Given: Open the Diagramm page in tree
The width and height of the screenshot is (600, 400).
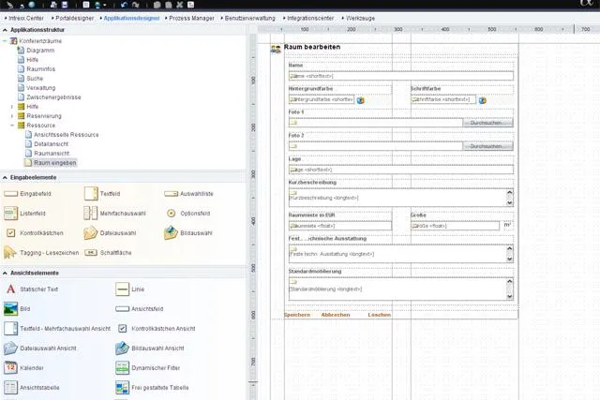Looking at the screenshot, I should (x=36, y=51).
